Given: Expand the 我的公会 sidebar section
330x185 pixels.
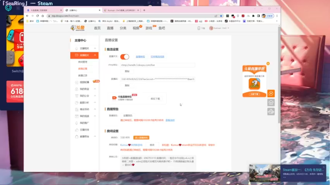Looking at the screenshot, I should [95, 96].
